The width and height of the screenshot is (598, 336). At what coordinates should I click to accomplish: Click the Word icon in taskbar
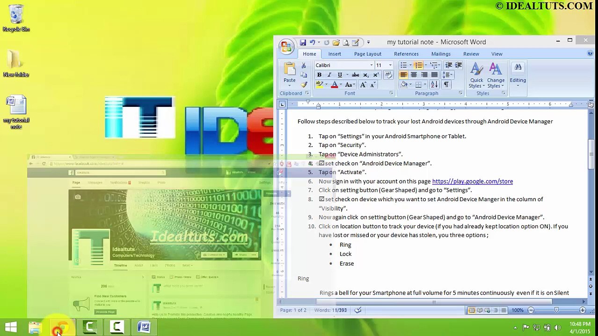(144, 328)
